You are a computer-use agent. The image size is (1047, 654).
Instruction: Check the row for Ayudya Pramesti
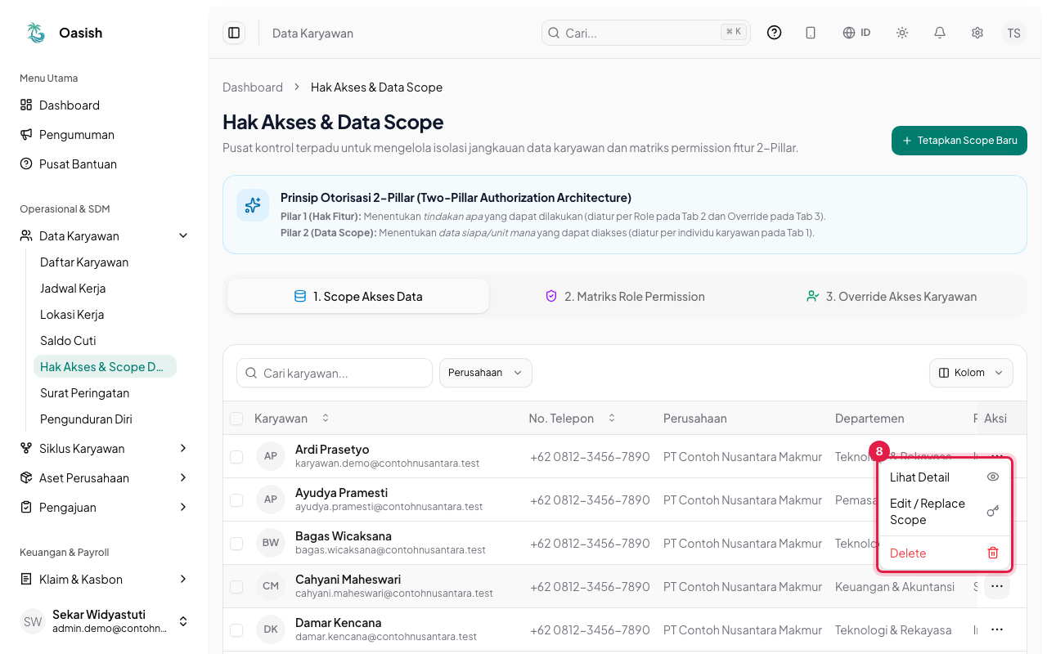pos(236,499)
